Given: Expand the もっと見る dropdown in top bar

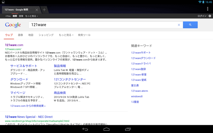Looking at the screenshot, I should 32,16.
